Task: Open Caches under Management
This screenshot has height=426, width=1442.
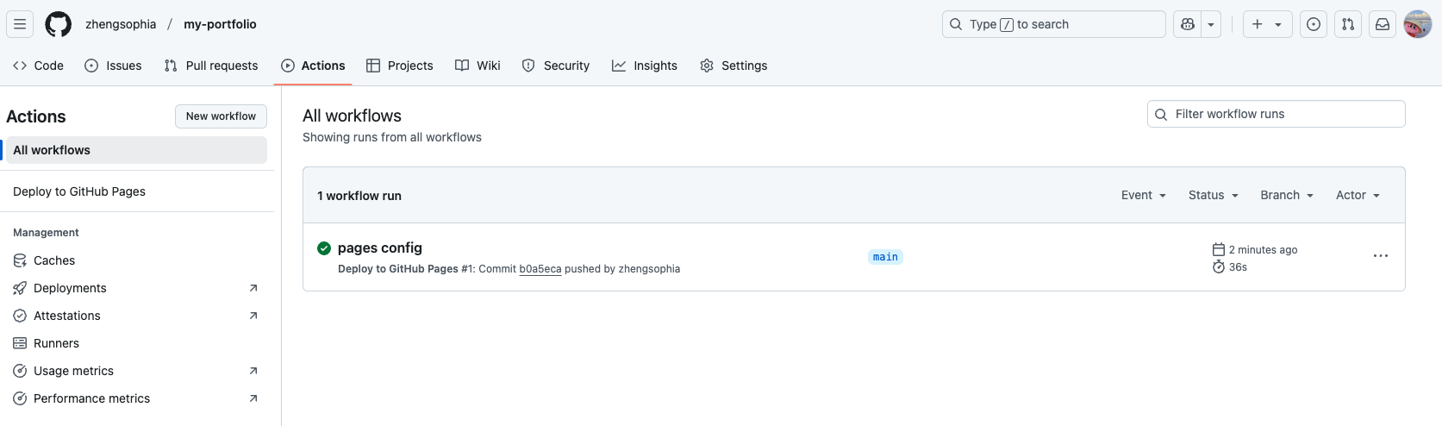Action: pos(54,260)
